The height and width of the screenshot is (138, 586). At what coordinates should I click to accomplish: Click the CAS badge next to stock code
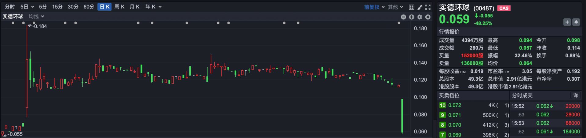point(504,8)
